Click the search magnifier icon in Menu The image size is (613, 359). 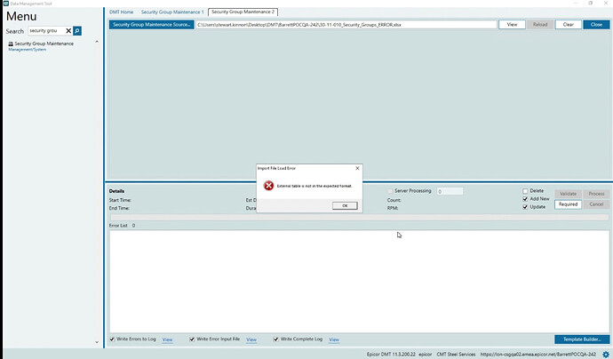77,31
